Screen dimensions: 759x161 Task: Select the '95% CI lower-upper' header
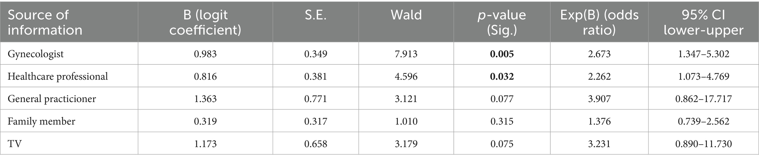click(x=703, y=22)
